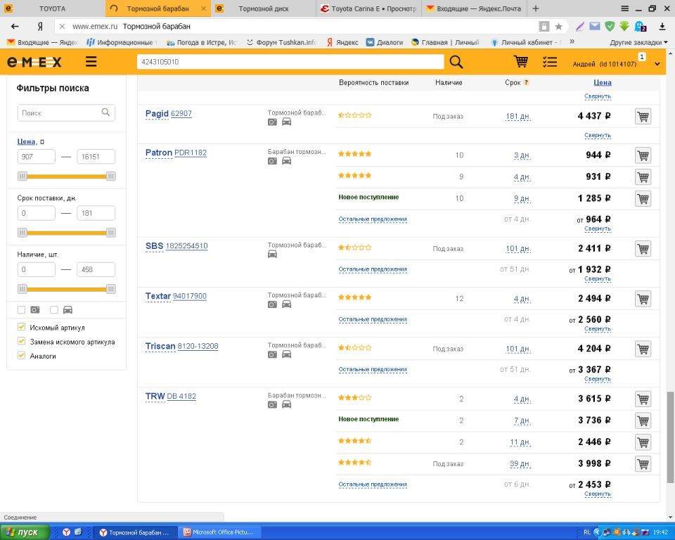Switch to Toyota Carina E browser tab
Viewport: 675px width, 540px height.
pyautogui.click(x=368, y=8)
